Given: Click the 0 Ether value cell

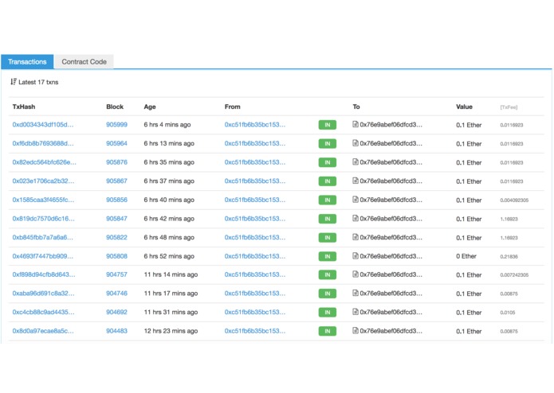Looking at the screenshot, I should (x=466, y=256).
